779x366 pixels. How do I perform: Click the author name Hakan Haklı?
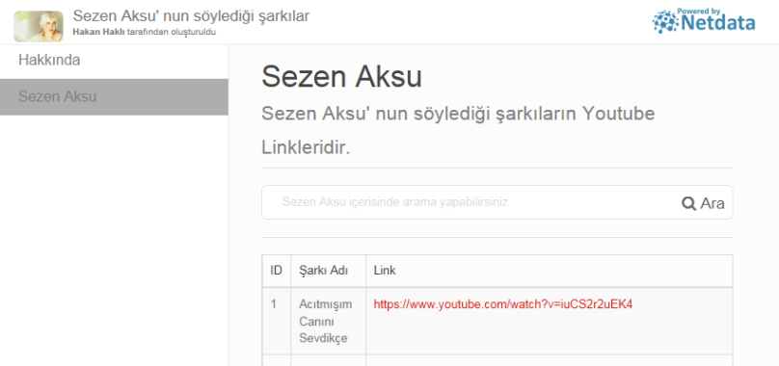99,33
